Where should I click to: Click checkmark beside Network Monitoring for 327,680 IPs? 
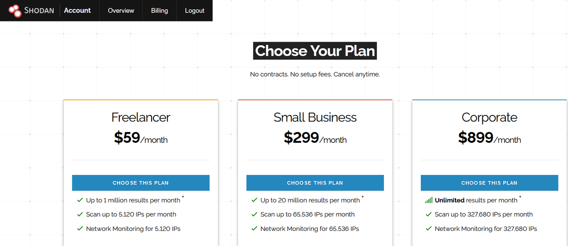tap(428, 228)
